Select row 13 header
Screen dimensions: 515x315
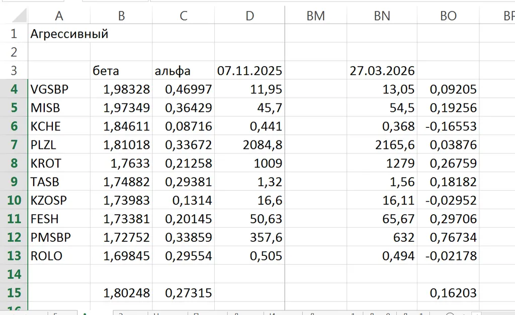coord(14,256)
